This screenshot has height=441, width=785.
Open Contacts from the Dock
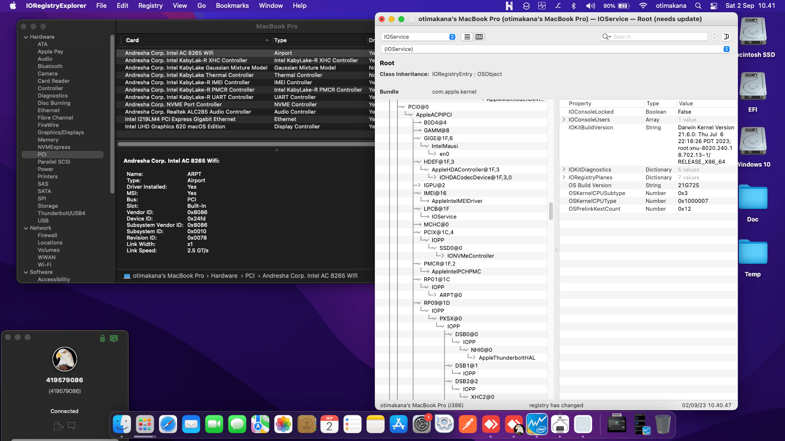click(x=307, y=424)
